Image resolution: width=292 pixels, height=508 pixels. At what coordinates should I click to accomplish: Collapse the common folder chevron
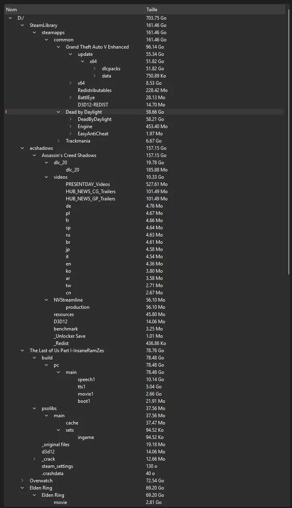coord(46,40)
